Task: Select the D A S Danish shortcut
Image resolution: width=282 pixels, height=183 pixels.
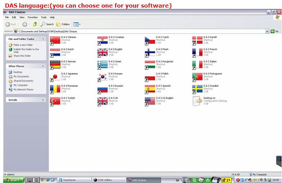Action: point(205,40)
